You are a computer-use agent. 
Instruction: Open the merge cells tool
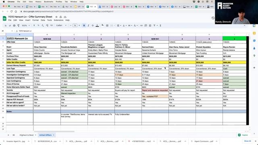pyautogui.click(x=112, y=25)
